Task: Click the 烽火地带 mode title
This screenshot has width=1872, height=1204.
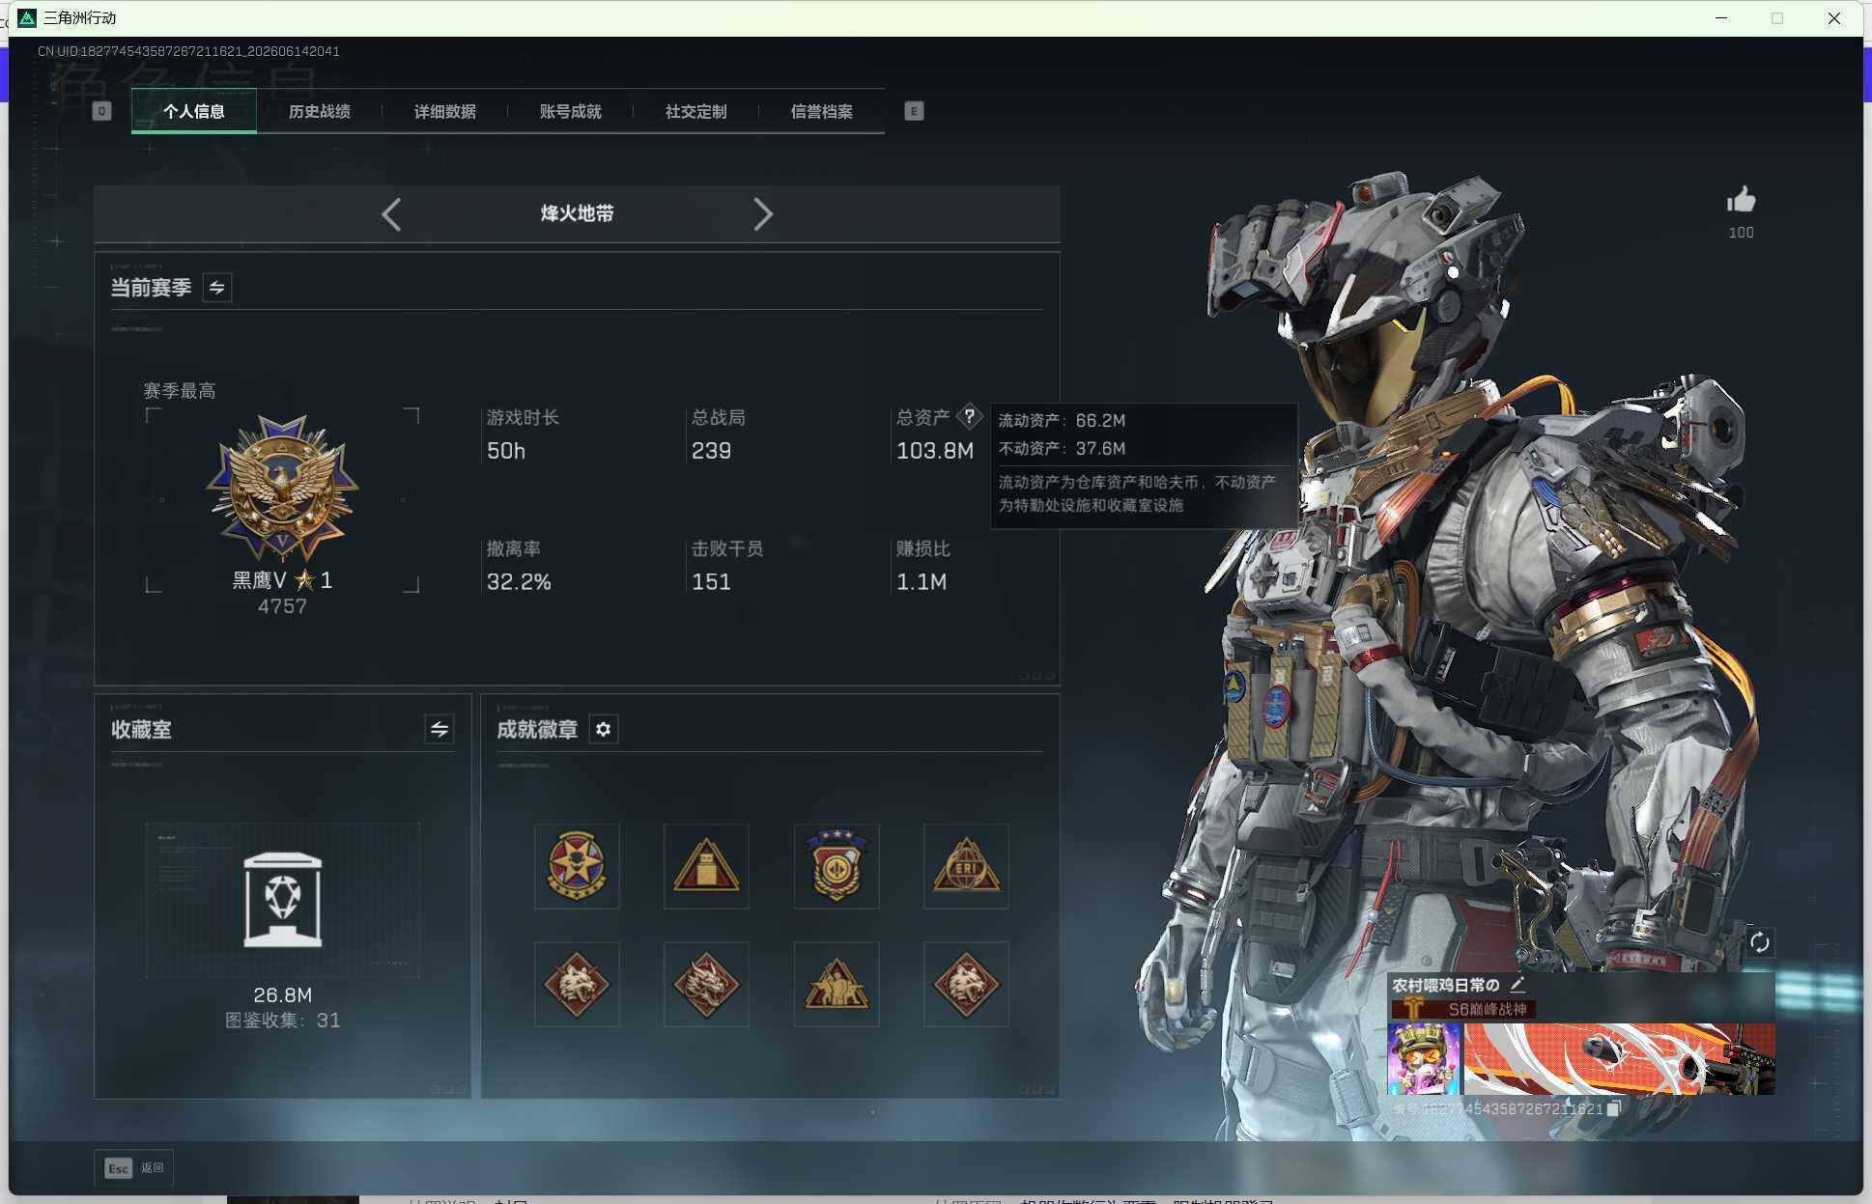Action: coord(577,213)
